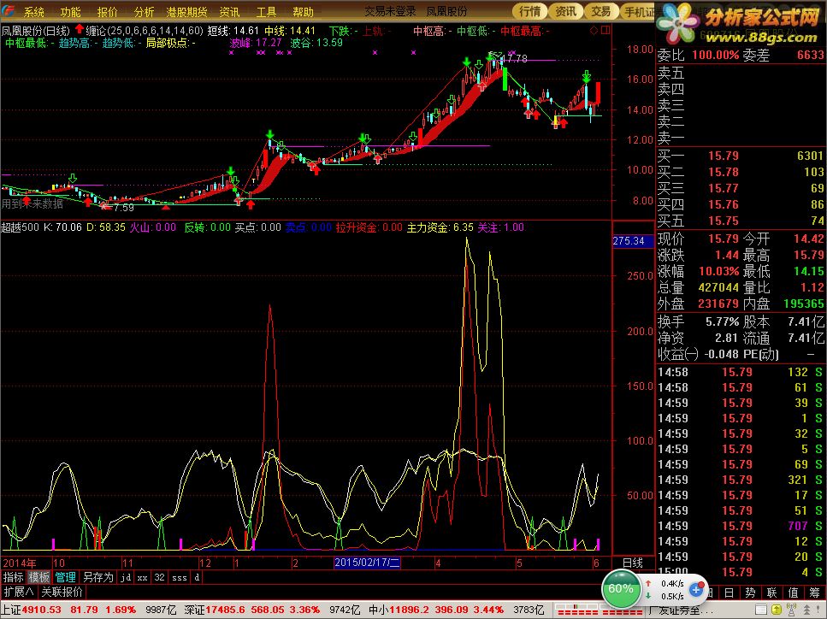Screen dimensions: 827x619
Task: Click the tick row with volume 321
Action: point(740,480)
